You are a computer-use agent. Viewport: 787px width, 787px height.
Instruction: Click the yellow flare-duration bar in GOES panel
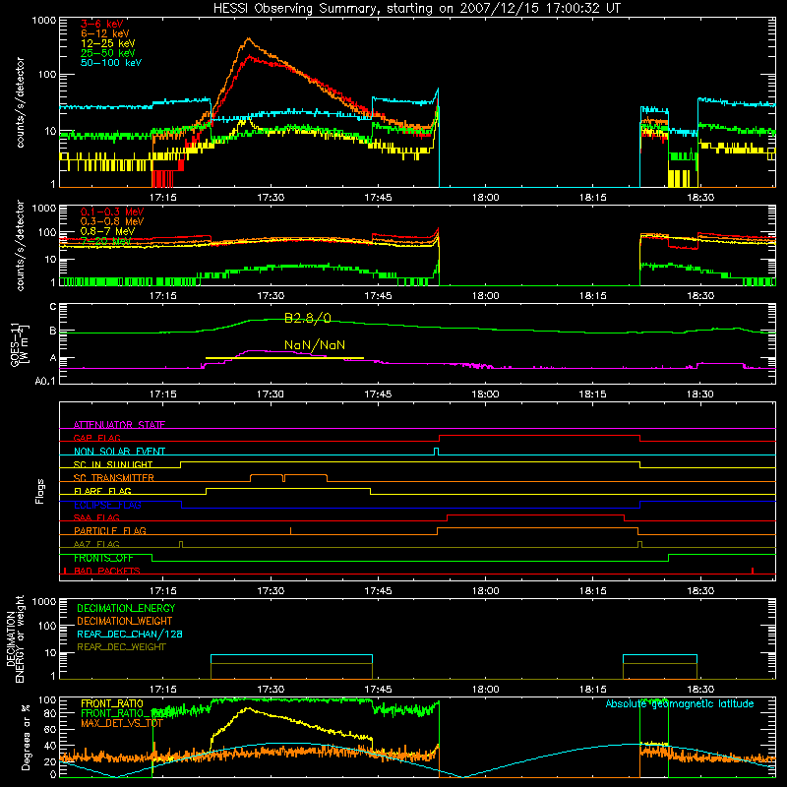tap(284, 358)
